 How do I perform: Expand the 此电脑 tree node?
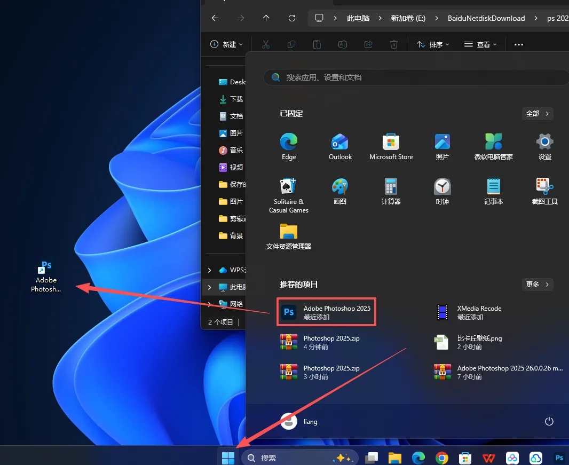209,287
